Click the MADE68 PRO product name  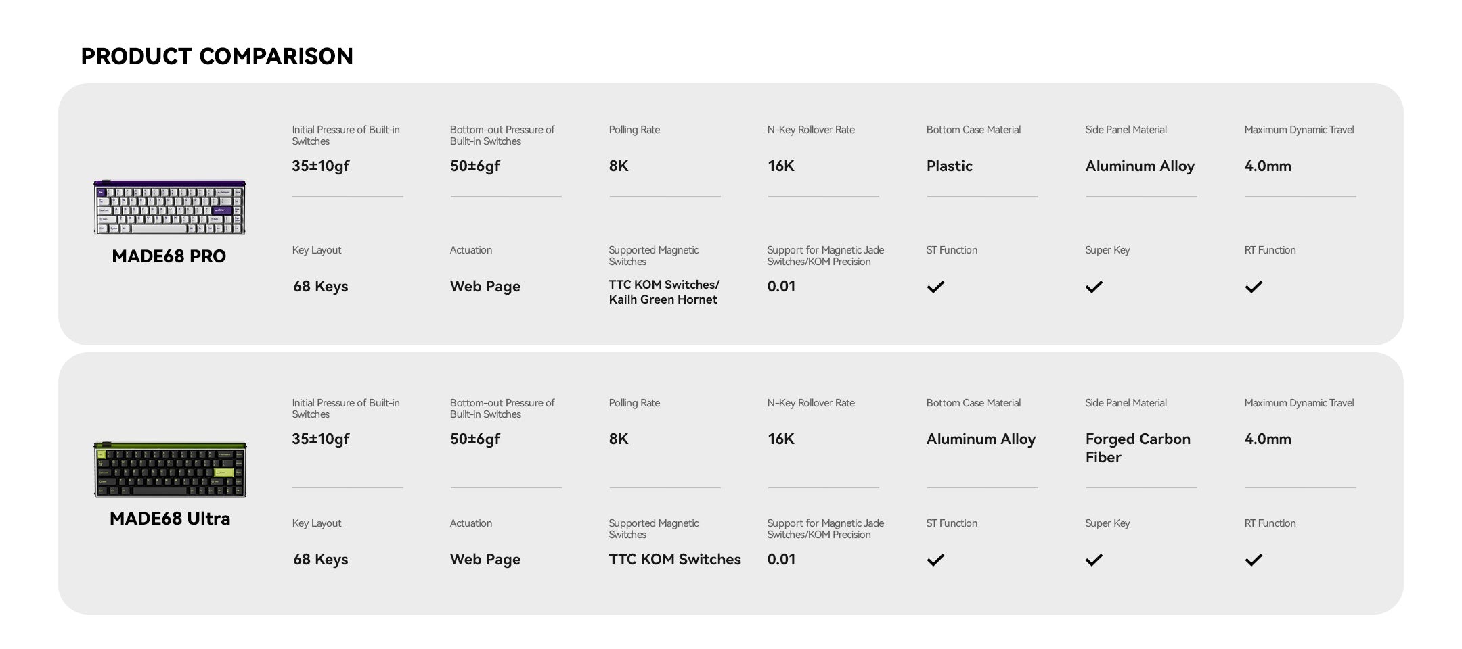(x=169, y=256)
